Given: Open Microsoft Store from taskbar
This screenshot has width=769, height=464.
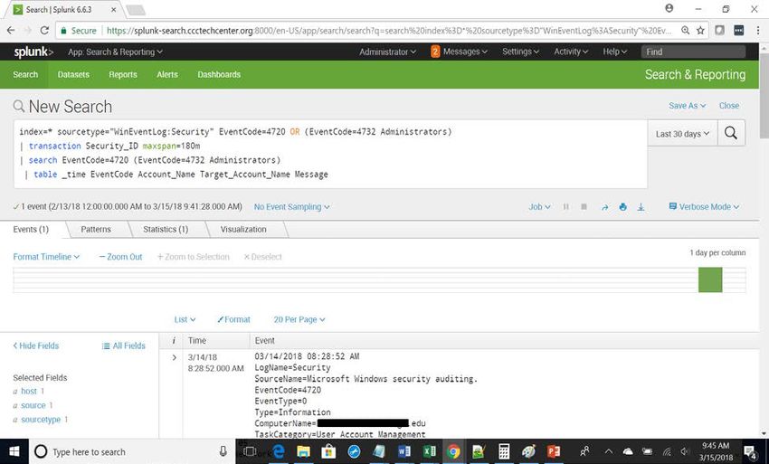Looking at the screenshot, I should (x=328, y=451).
